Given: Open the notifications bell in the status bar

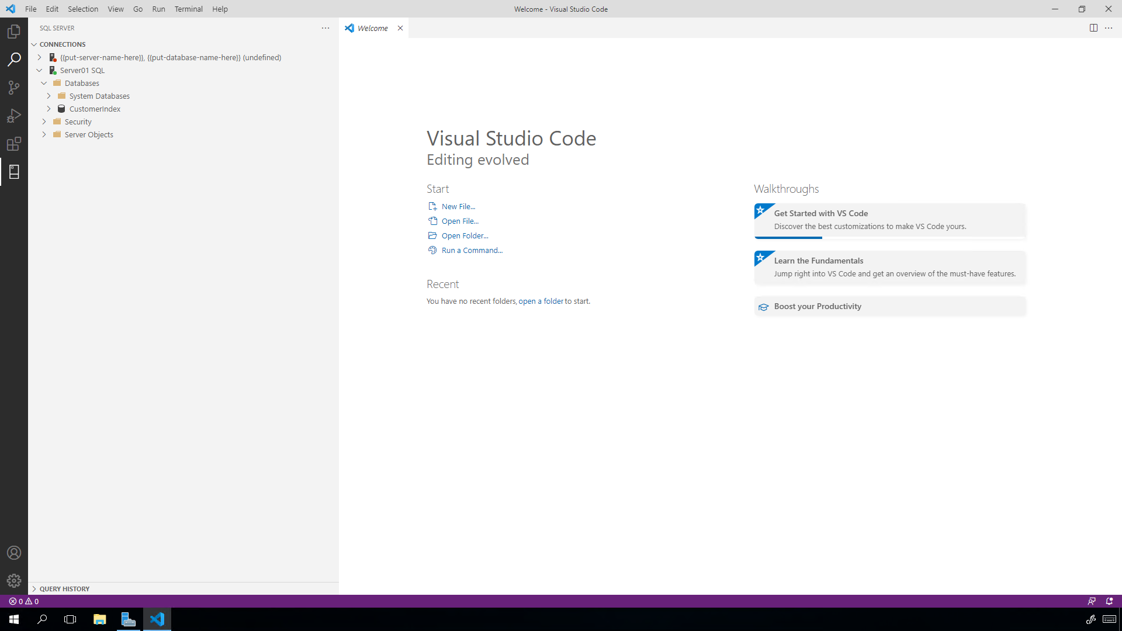Looking at the screenshot, I should (x=1109, y=601).
